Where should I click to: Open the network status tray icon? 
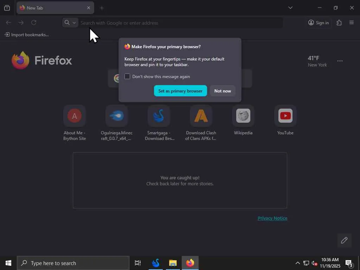point(306,263)
